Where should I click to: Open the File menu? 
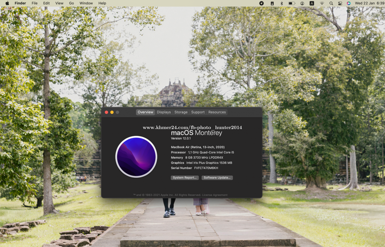click(35, 3)
